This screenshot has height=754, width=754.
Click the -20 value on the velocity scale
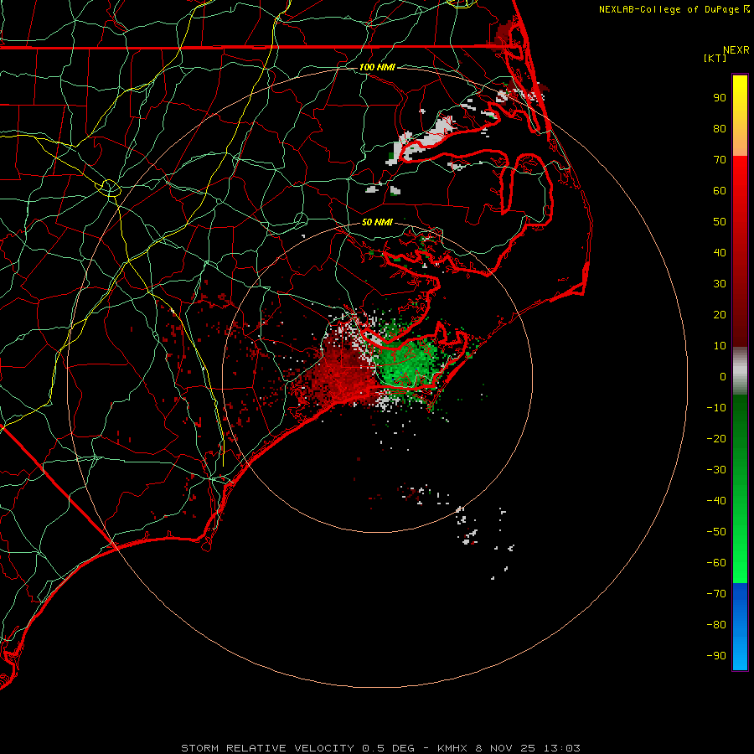716,438
